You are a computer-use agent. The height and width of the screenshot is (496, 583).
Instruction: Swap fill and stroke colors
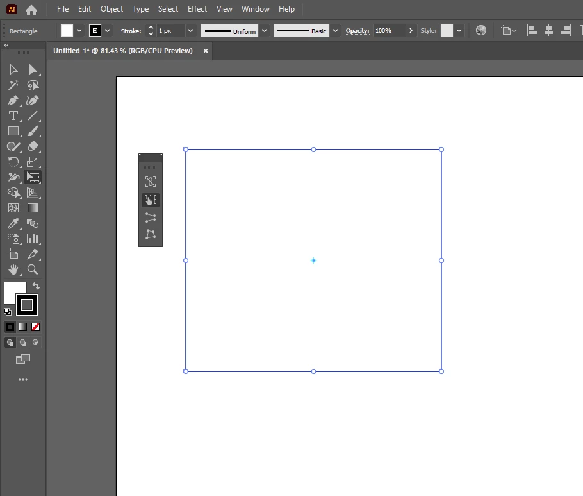point(36,286)
